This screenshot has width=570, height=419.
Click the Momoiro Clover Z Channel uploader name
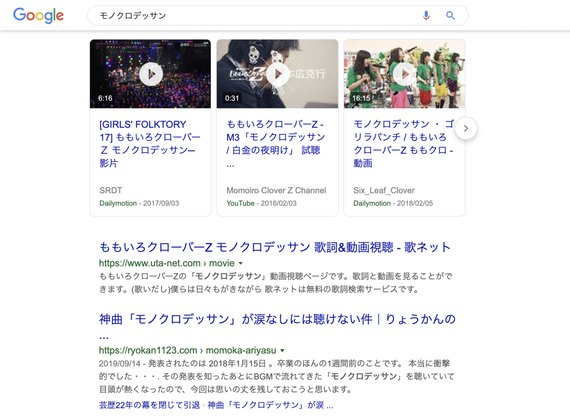(x=276, y=190)
